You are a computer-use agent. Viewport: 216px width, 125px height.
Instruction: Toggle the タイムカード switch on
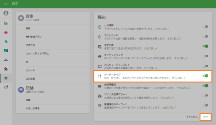pyautogui.click(x=205, y=37)
